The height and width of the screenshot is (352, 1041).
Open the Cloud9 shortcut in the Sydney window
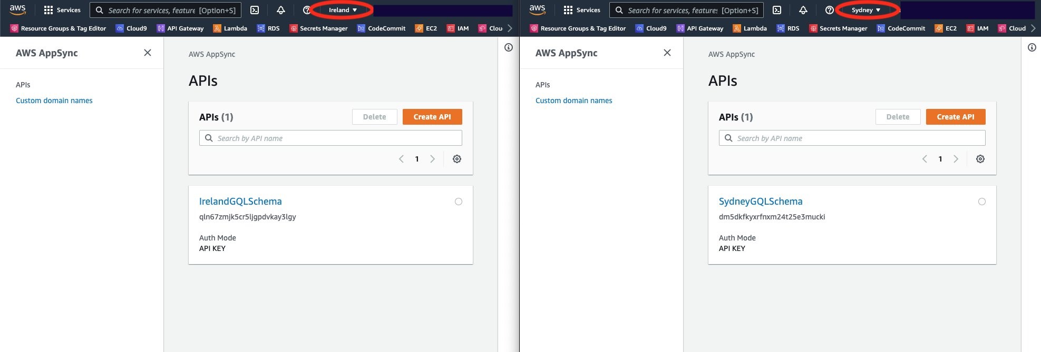tap(651, 28)
